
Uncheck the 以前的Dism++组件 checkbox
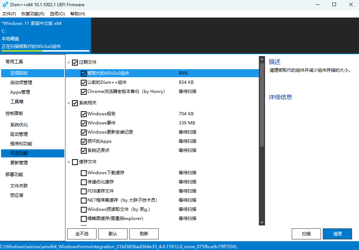[84, 82]
